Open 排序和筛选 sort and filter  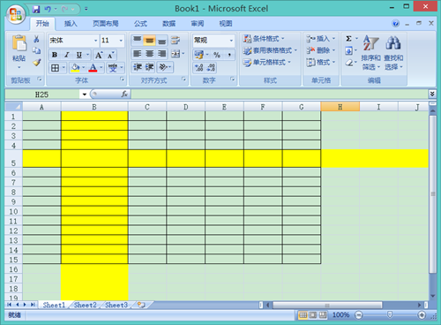pos(370,53)
